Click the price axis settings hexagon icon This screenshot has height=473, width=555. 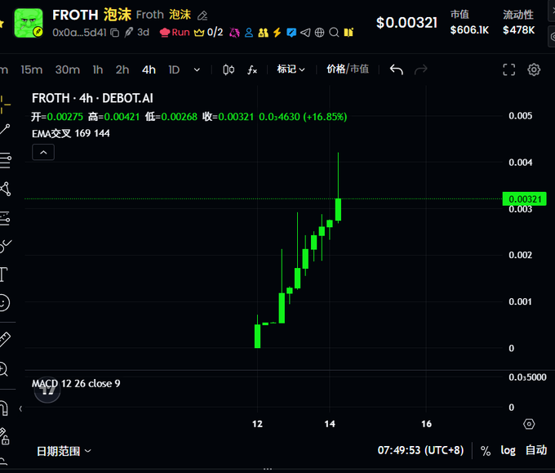point(529,424)
